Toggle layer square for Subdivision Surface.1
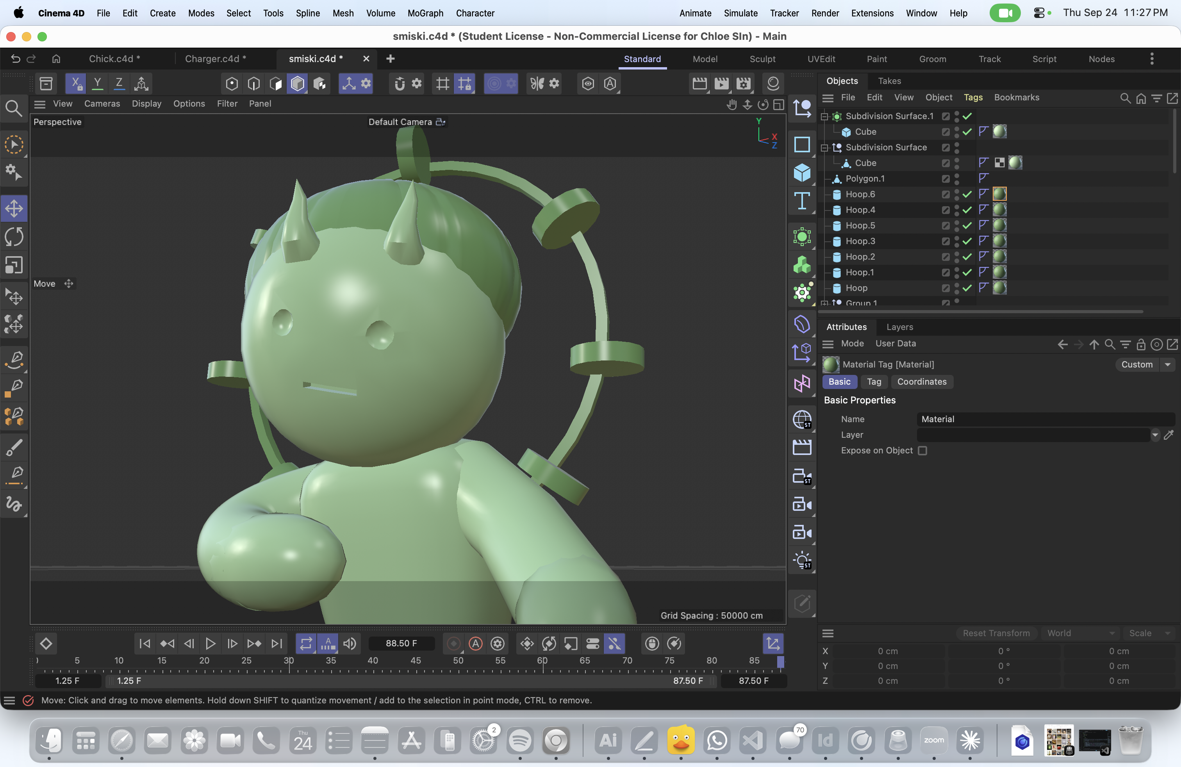This screenshot has height=767, width=1181. tap(946, 116)
